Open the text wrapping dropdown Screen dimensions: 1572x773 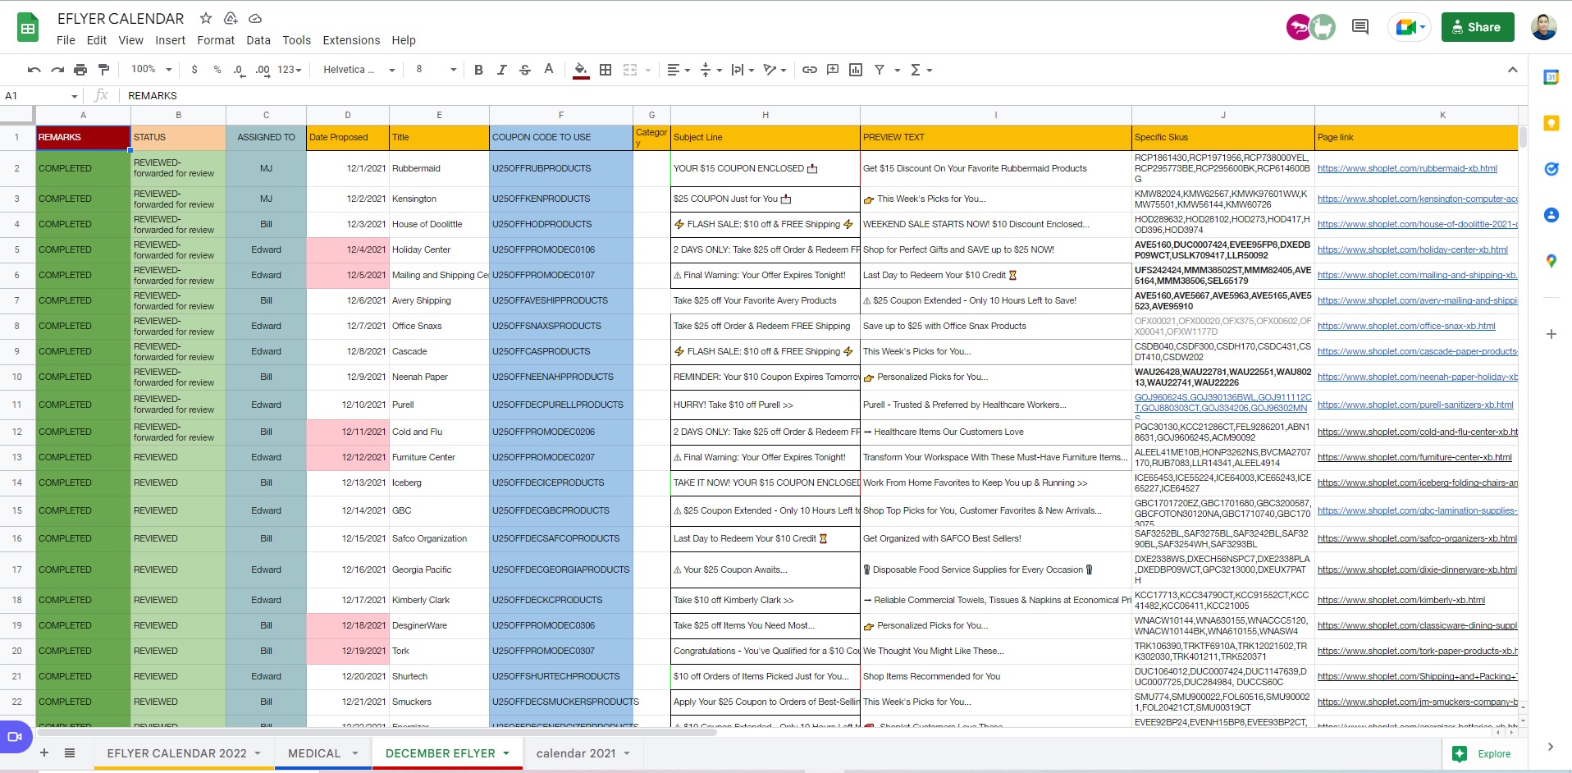tap(742, 70)
